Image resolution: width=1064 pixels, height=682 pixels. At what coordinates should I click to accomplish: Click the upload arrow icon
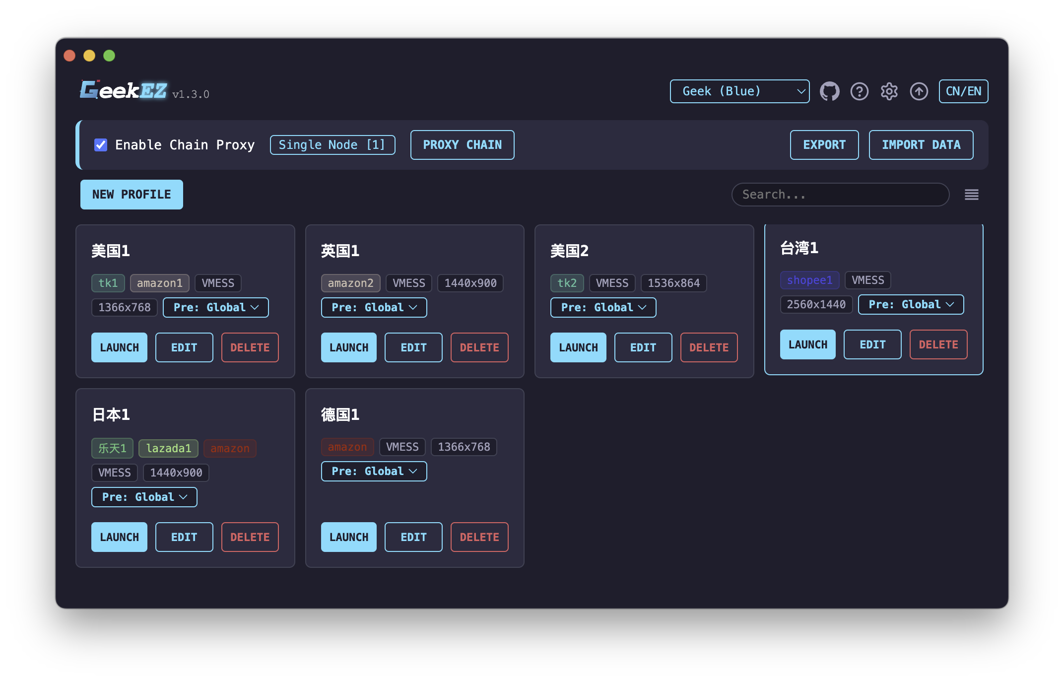pyautogui.click(x=919, y=91)
